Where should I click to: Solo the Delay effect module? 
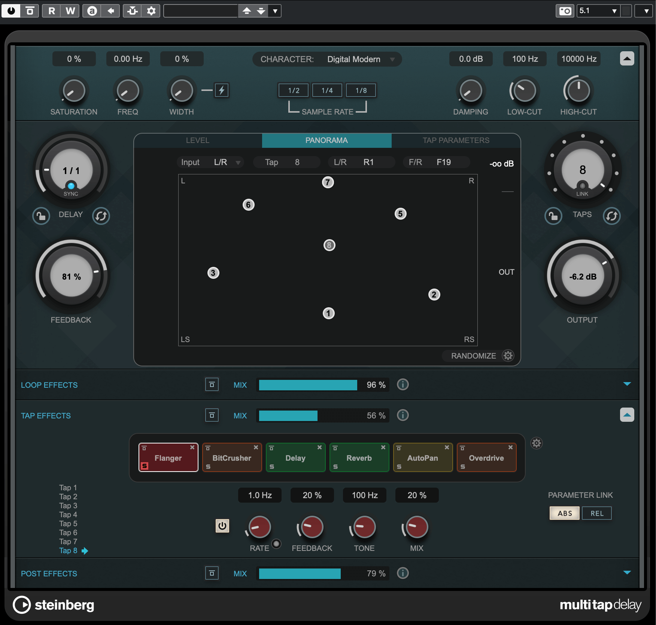pyautogui.click(x=272, y=467)
